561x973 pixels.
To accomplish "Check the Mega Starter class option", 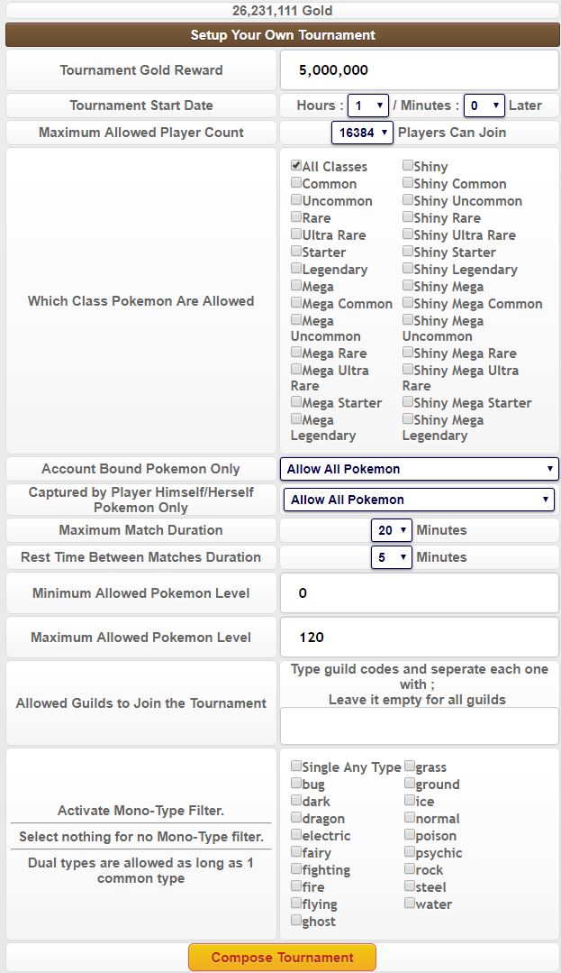I will tap(296, 403).
